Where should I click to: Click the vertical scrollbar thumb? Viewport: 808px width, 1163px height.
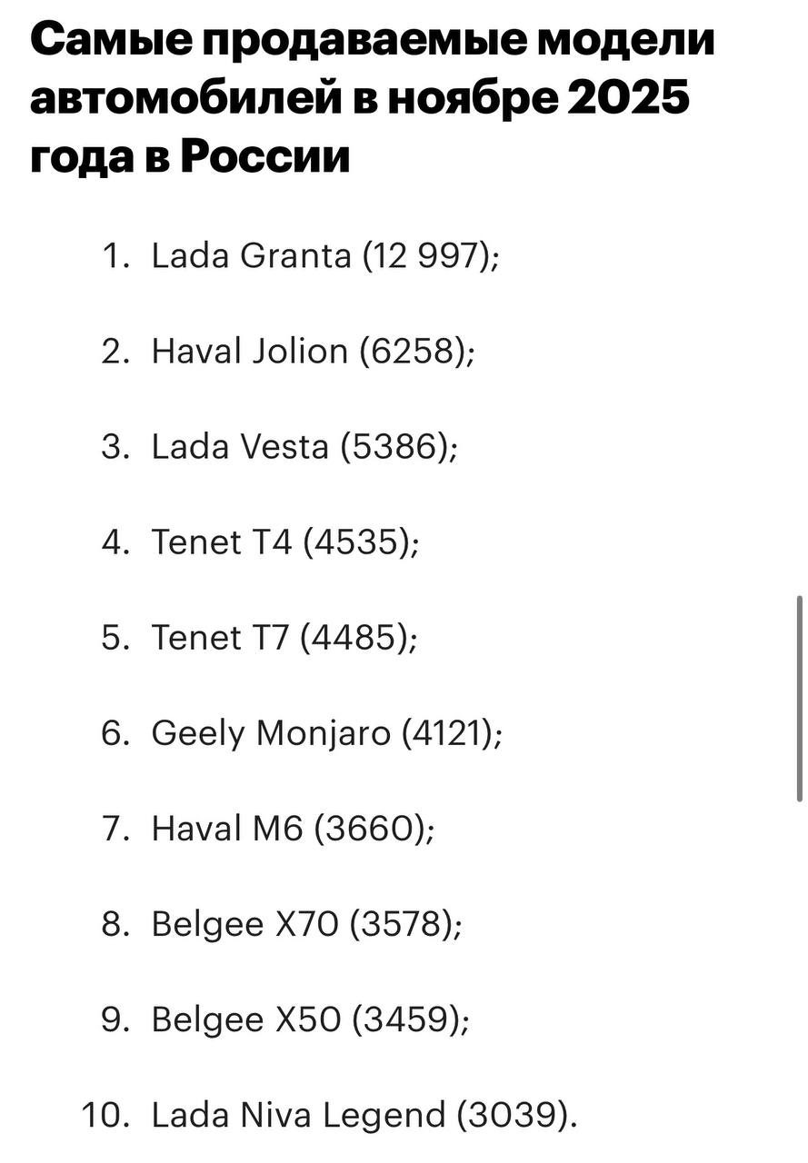pos(799,698)
